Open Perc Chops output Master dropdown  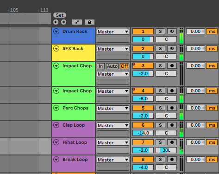(x=113, y=109)
